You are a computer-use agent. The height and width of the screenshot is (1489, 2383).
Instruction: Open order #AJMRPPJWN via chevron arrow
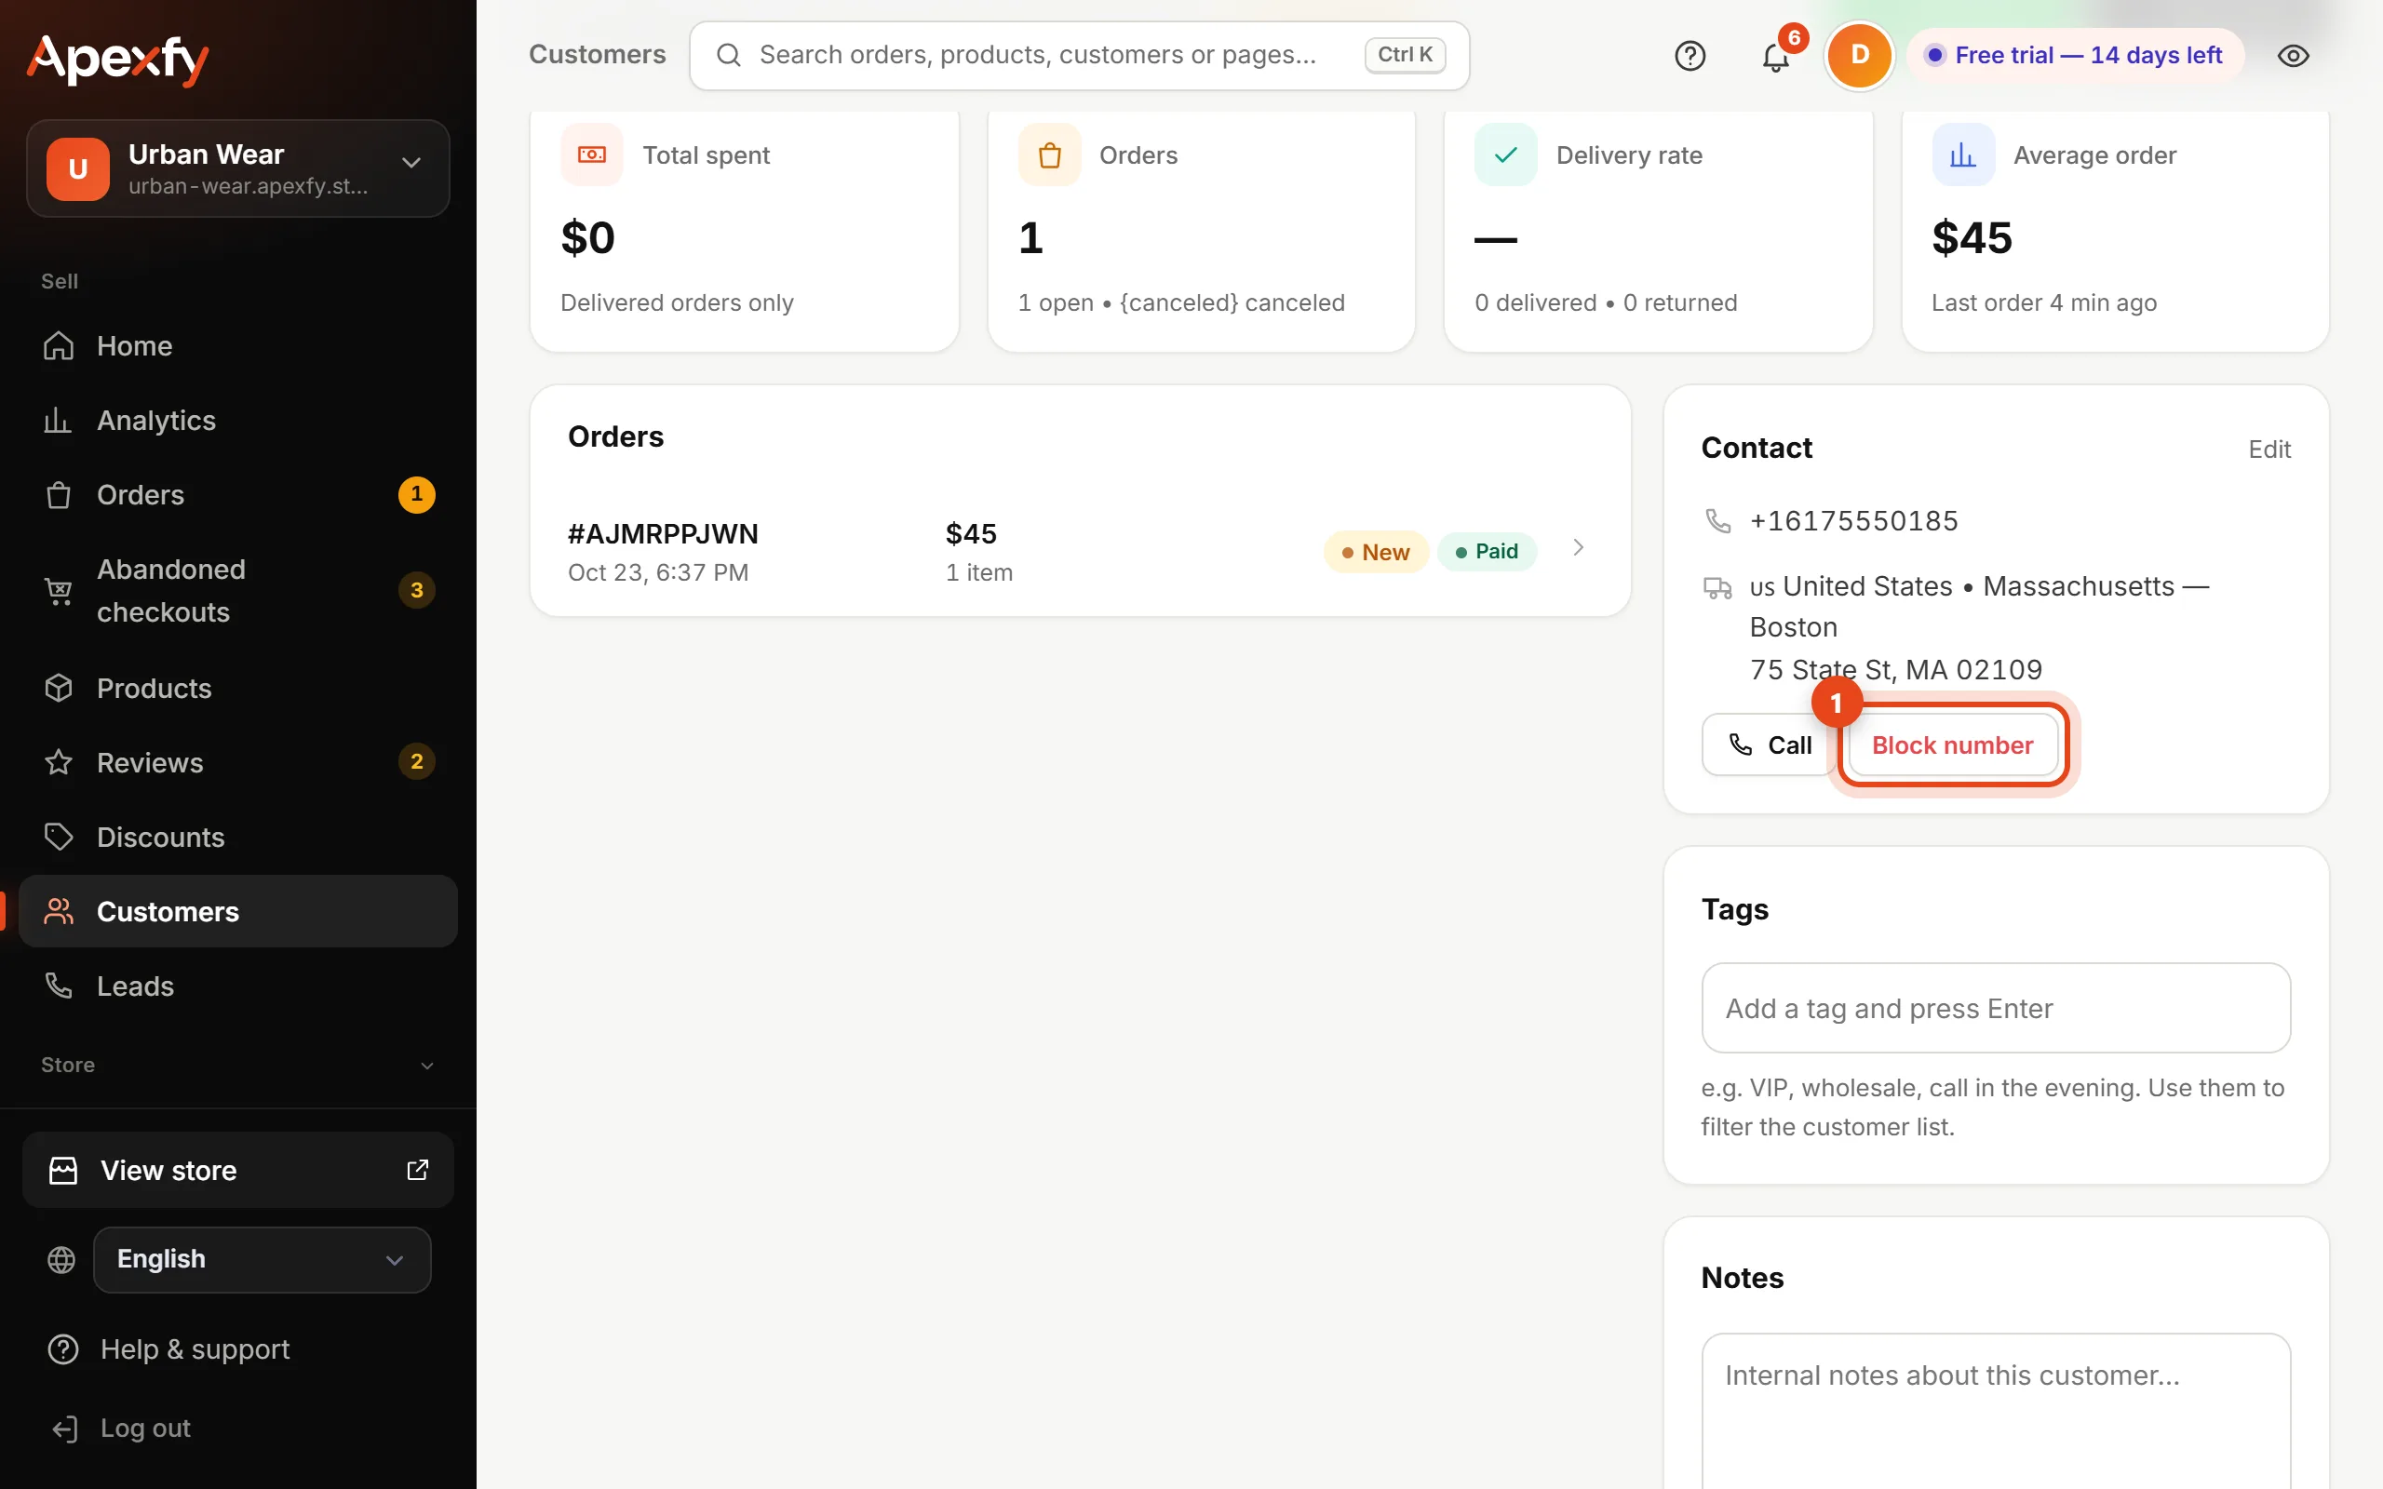click(x=1579, y=547)
